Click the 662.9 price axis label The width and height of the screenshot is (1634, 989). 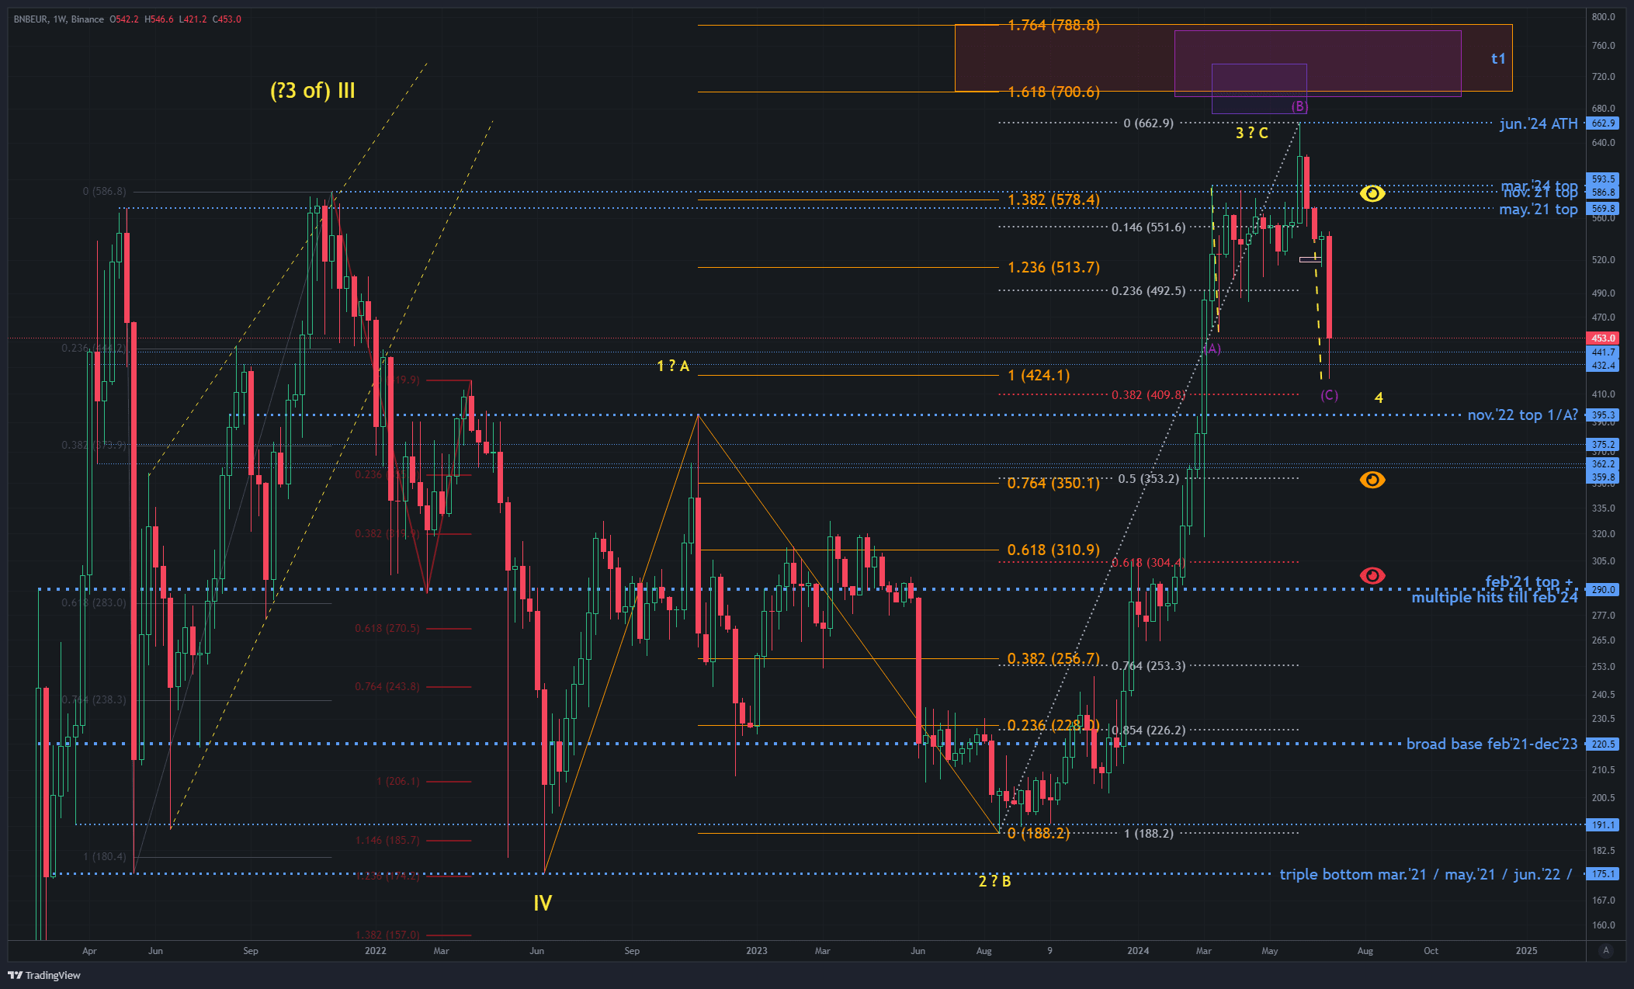(x=1603, y=123)
